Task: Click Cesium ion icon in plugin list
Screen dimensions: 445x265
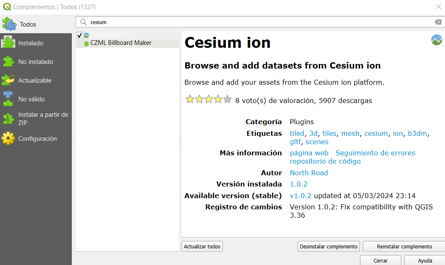Action: 87,35
